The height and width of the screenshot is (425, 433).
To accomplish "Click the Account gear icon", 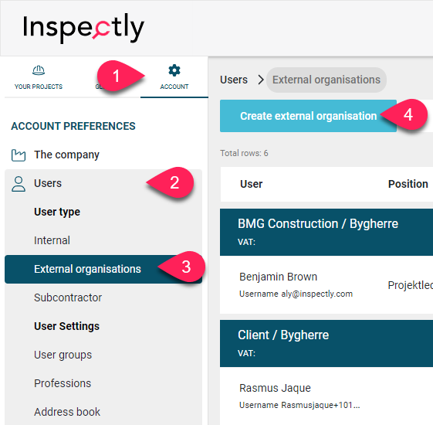I will click(174, 70).
